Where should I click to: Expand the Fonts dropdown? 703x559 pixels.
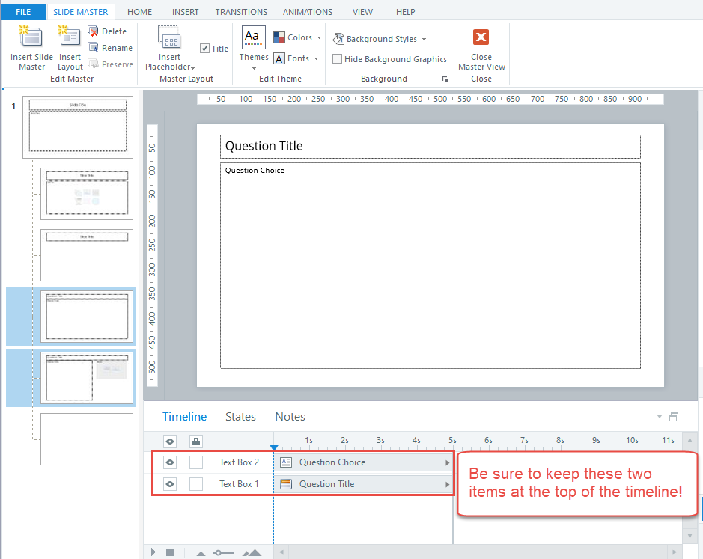[x=296, y=58]
